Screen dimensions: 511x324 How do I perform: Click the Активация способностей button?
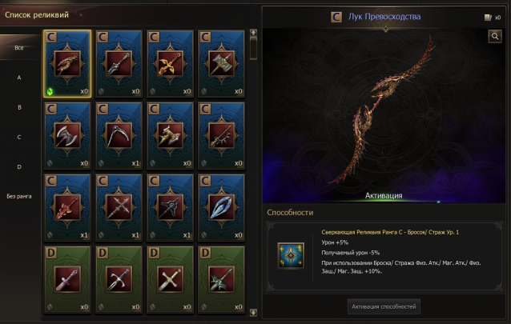pyautogui.click(x=384, y=306)
